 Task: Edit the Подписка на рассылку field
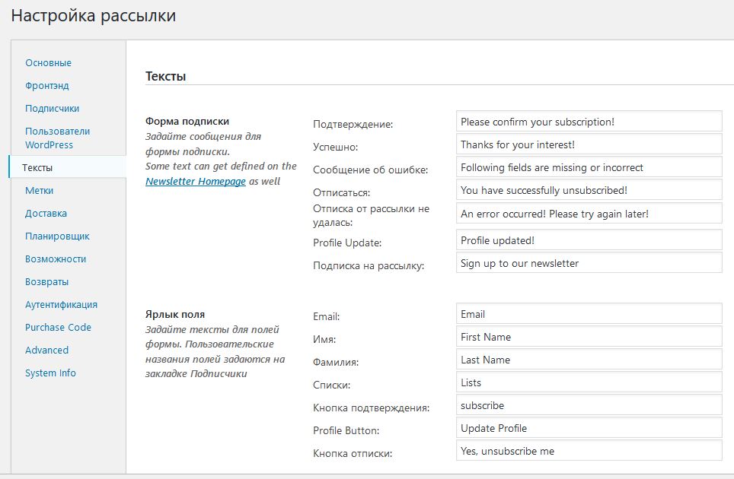589,263
